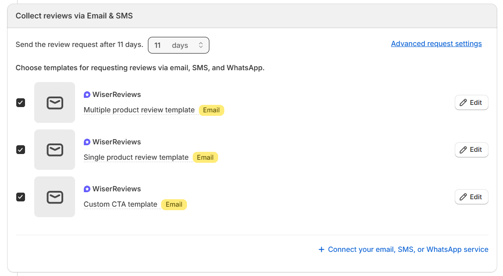This screenshot has height=276, width=503.
Task: Click the Custom CTA template name
Action: [x=120, y=204]
